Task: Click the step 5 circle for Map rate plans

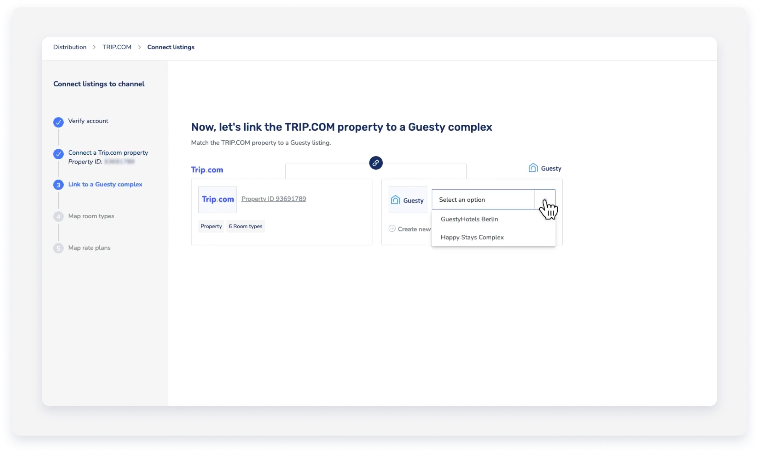Action: click(58, 248)
